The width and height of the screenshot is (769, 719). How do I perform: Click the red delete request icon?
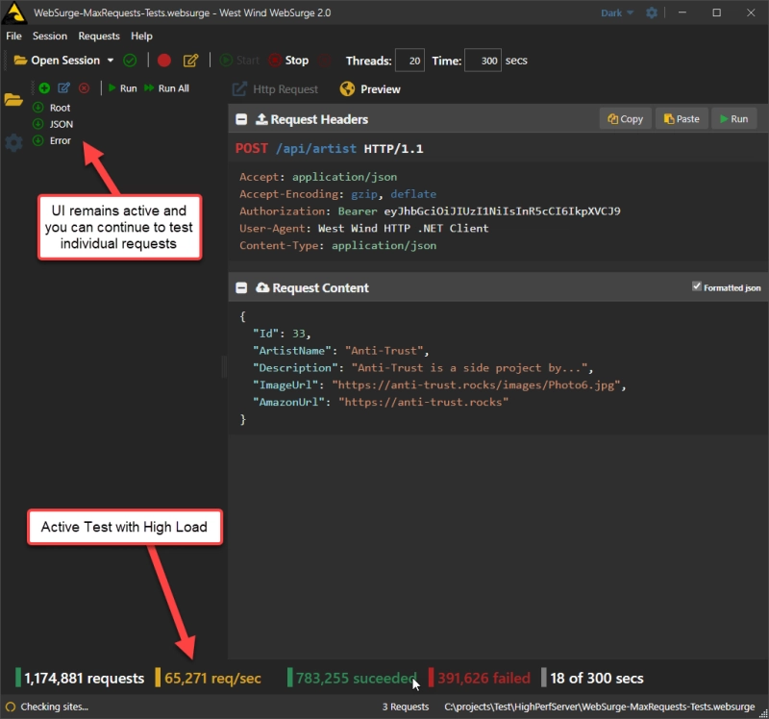tap(85, 88)
